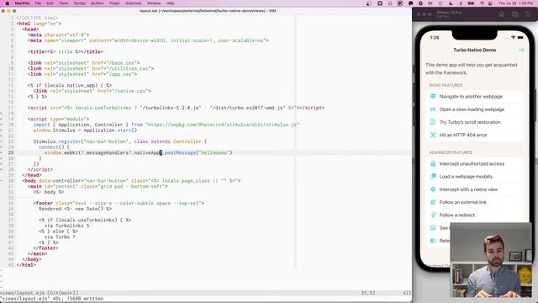Click the 'window.Stimulus = Application.start()' line
The image size is (538, 303).
pos(85,130)
